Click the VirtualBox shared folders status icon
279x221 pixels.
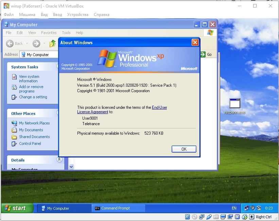216,217
